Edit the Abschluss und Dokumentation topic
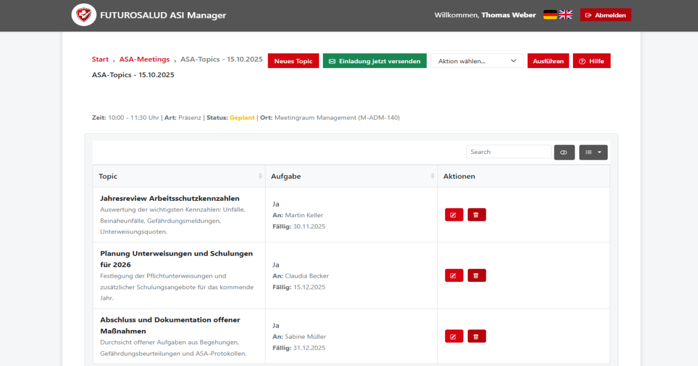Image resolution: width=698 pixels, height=366 pixels. click(x=454, y=336)
